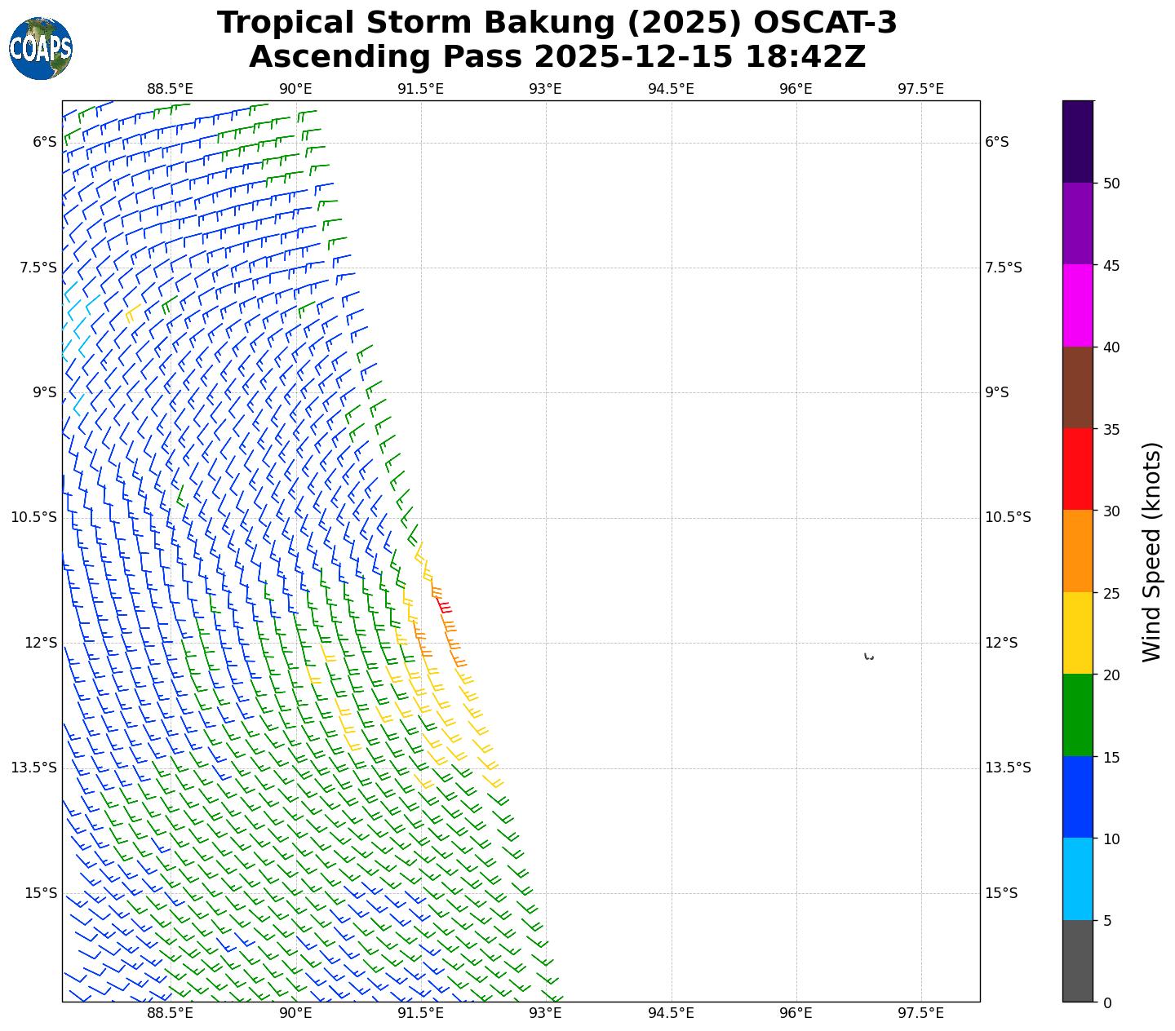Choose the brown 35-40 knot colorbar segment
The height and width of the screenshot is (1031, 1175).
click(1077, 387)
